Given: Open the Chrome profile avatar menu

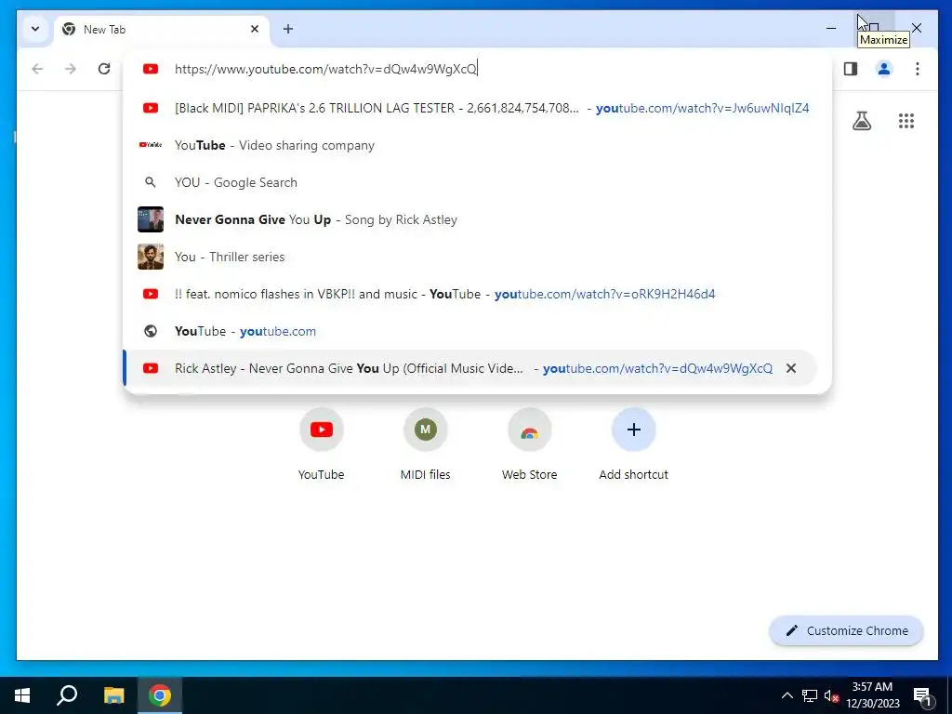Looking at the screenshot, I should click(883, 69).
